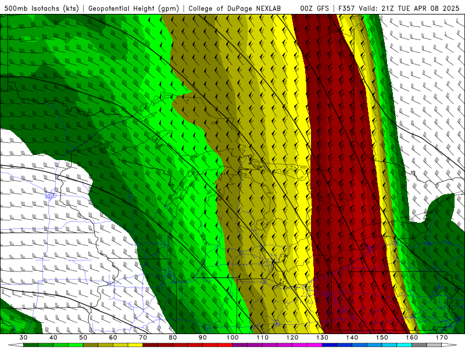
Task: Click the '160' label on the color scale
Action: point(412,338)
